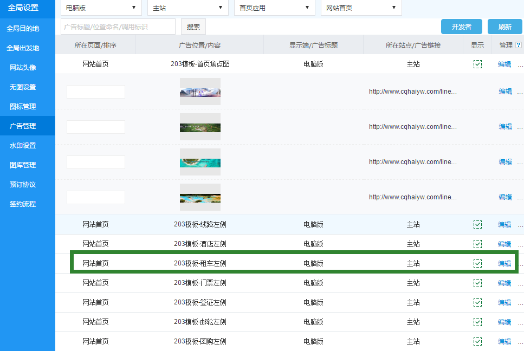524x351 pixels.
Task: Select 图库管理 from the sidebar menu
Action: 23,165
